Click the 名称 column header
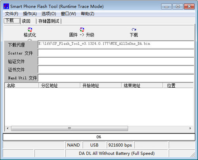198x160 pixels. click(x=22, y=85)
